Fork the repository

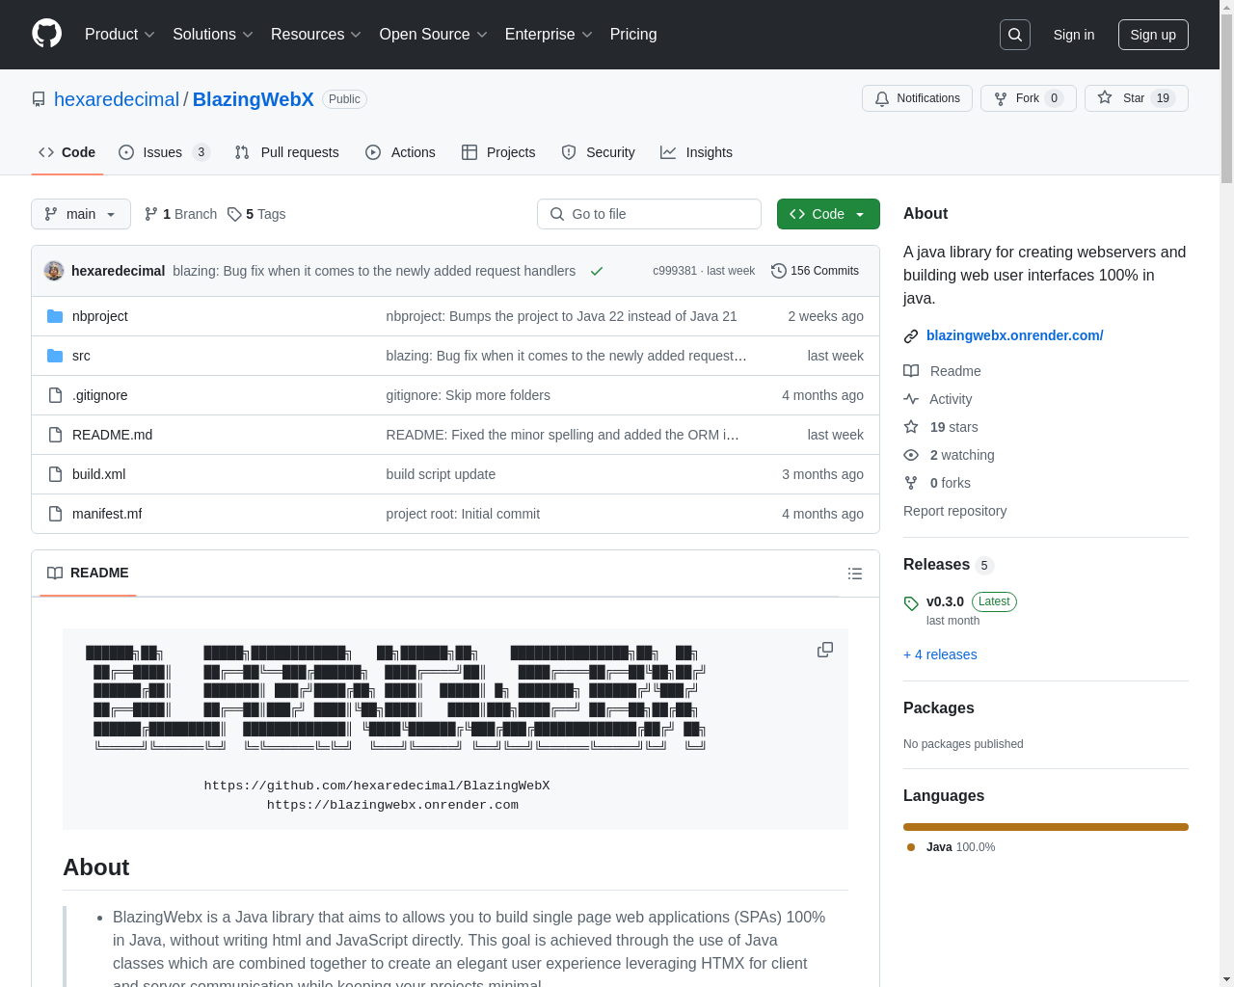coord(1028,98)
